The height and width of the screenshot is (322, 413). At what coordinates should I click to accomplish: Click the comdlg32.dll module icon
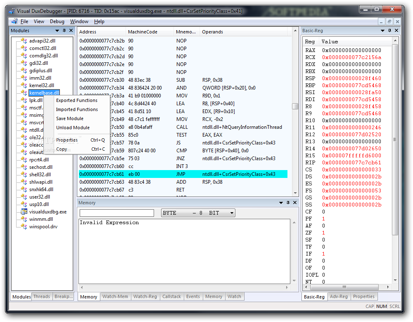(x=24, y=56)
